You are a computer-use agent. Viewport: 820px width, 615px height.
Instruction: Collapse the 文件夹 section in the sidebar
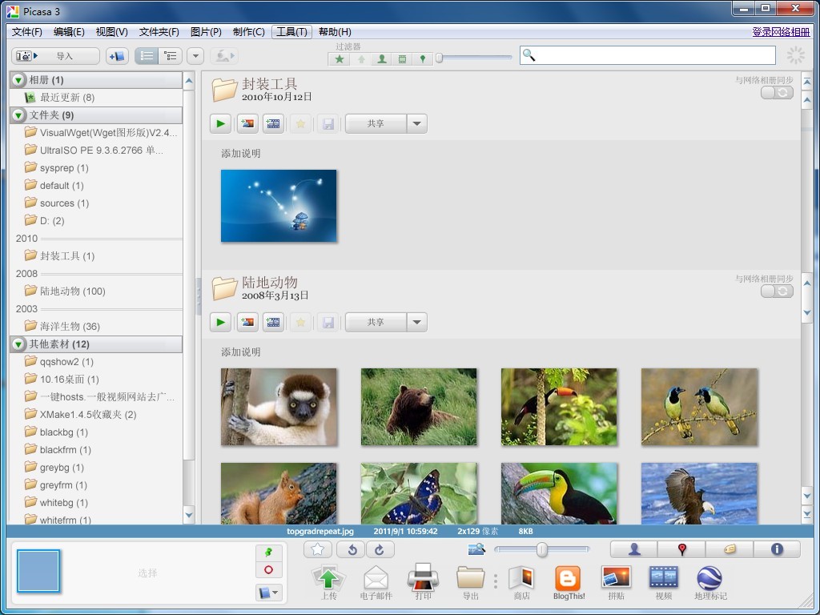pos(19,115)
